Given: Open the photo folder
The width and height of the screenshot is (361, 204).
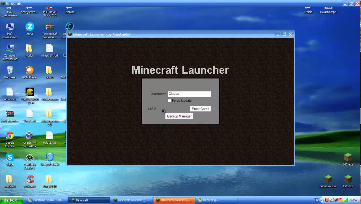Looking at the screenshot, I should point(50,73).
